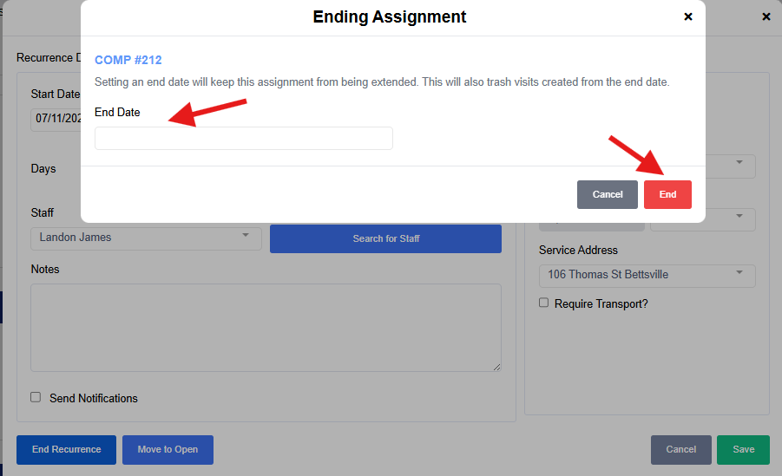Click the Move to Open button
This screenshot has width=782, height=476.
click(x=168, y=449)
